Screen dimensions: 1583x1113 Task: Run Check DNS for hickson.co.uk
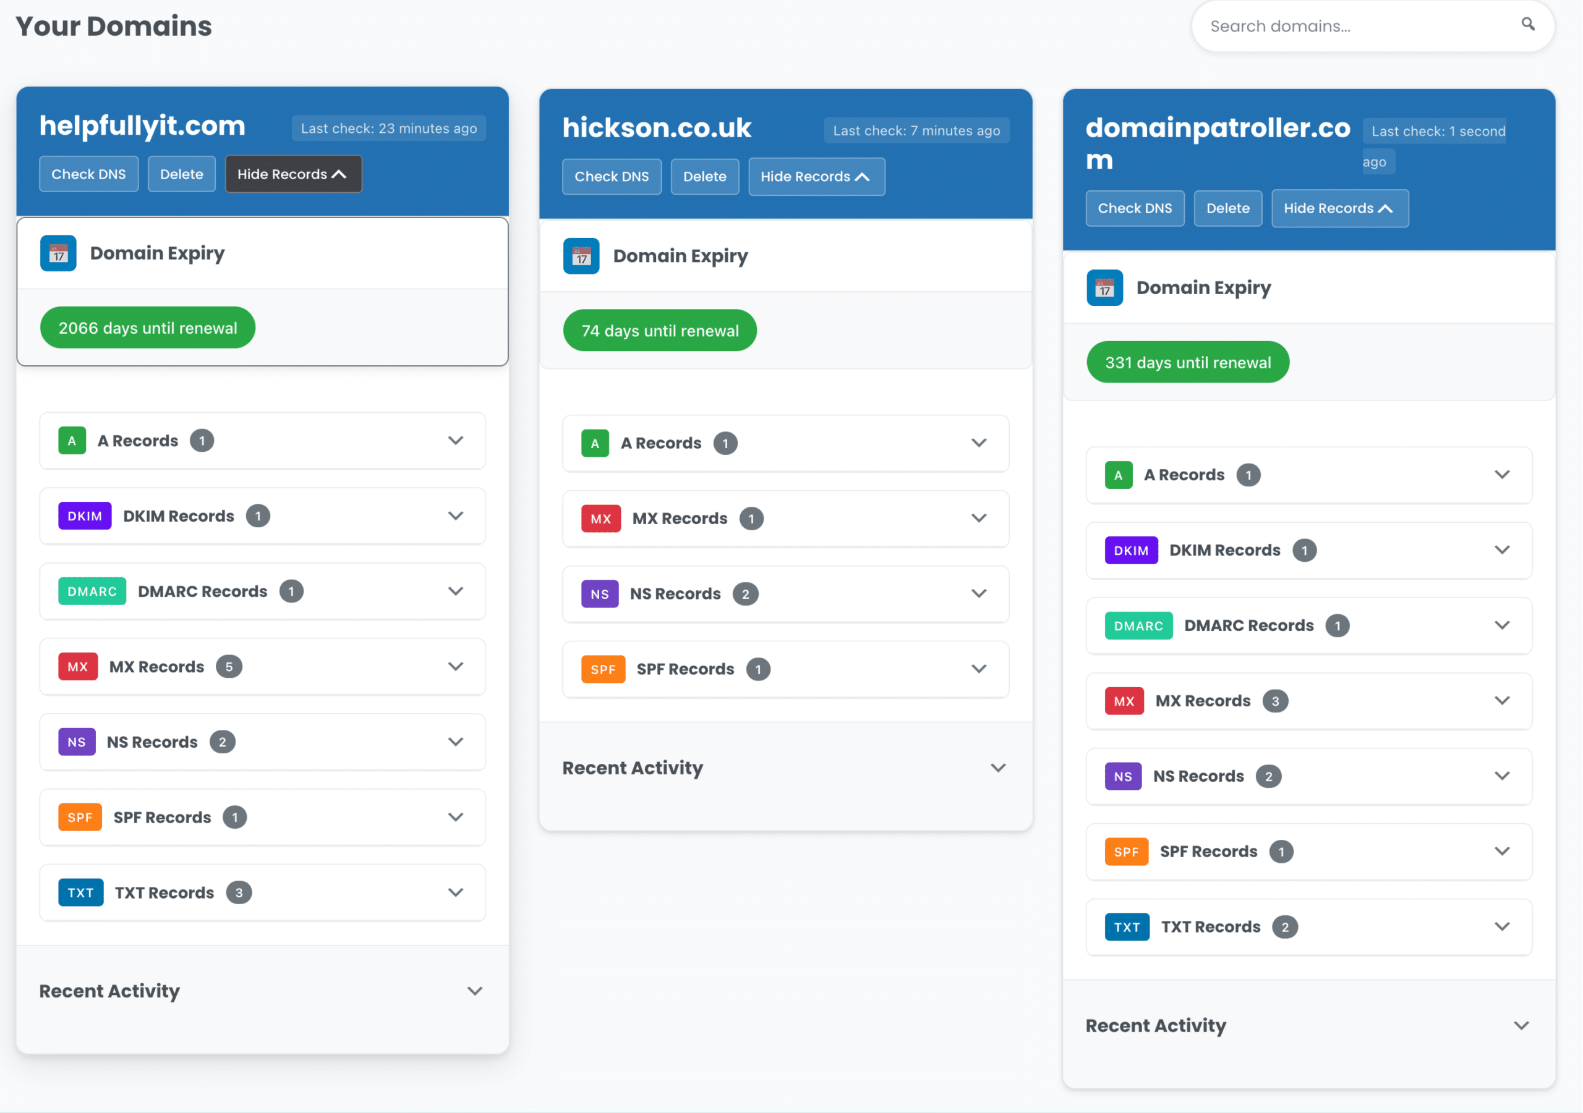612,177
